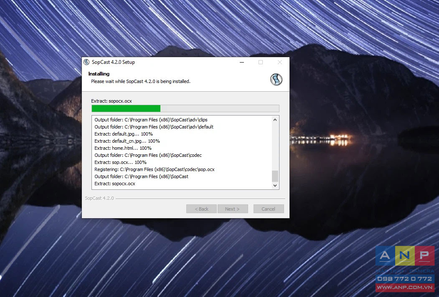
Task: Select the log line 'Extract: home.html... 100%'
Action: 123,148
